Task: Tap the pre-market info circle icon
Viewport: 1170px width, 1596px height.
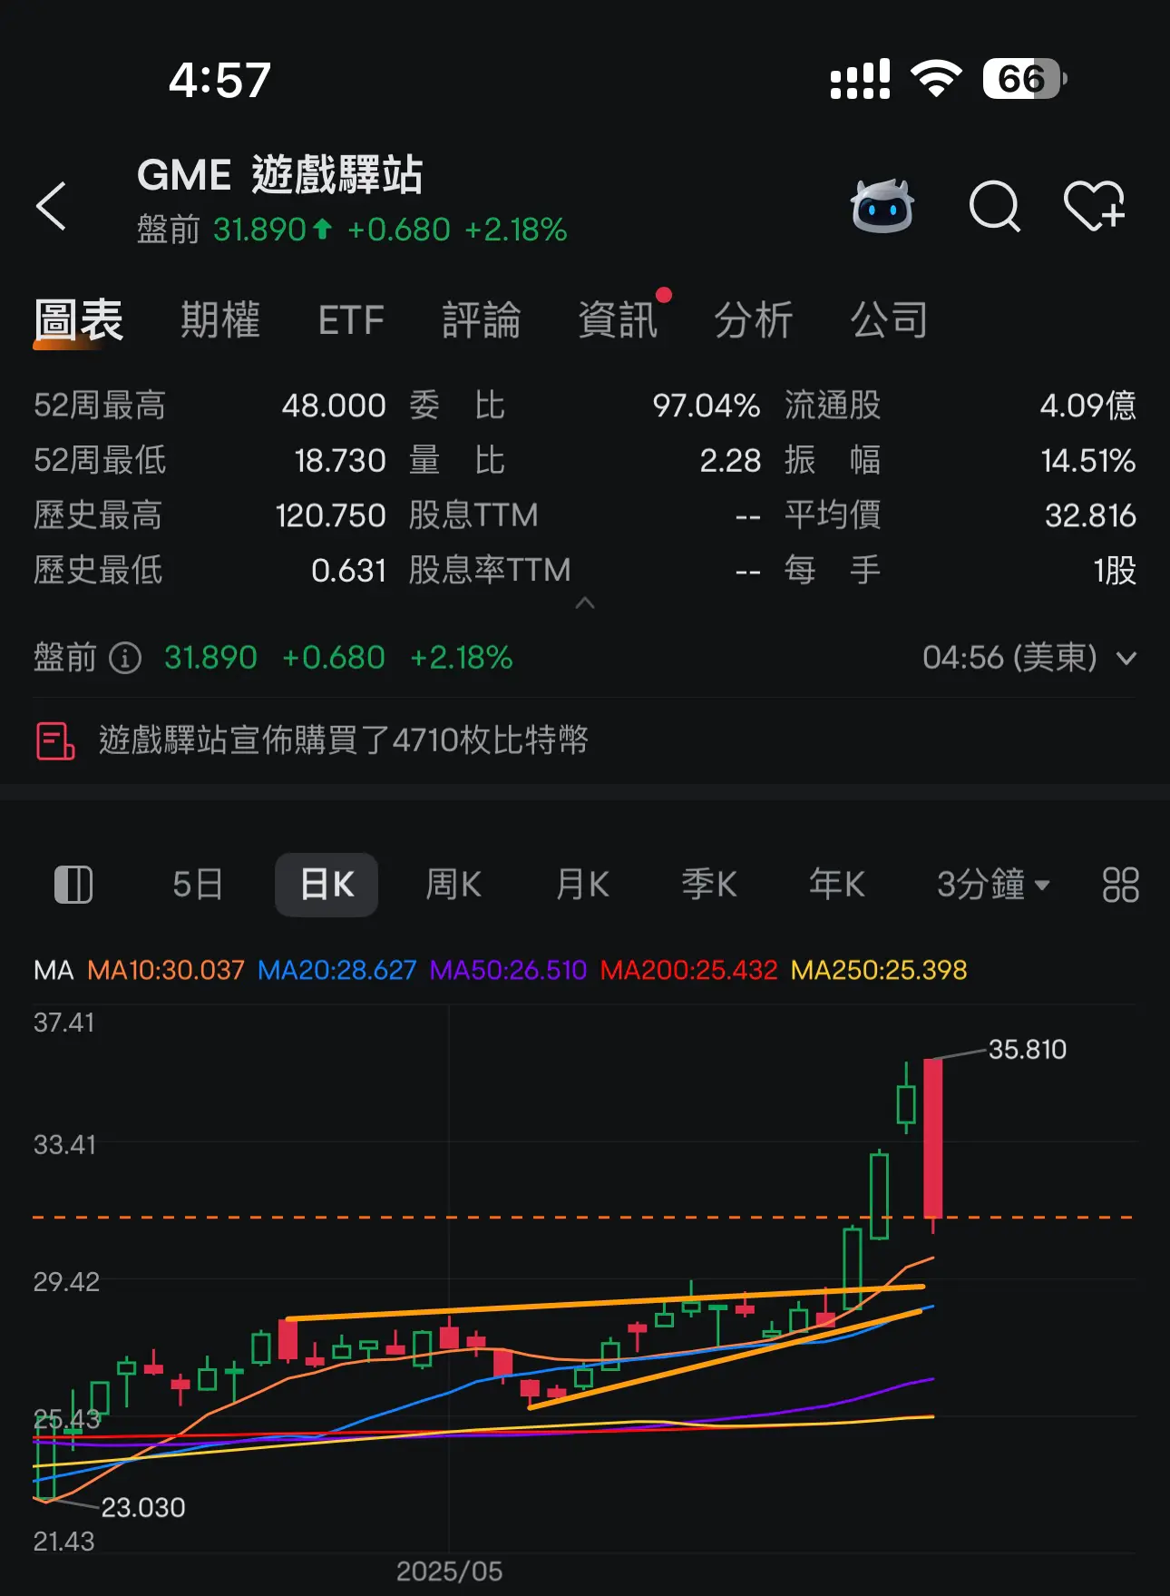Action: 125,658
